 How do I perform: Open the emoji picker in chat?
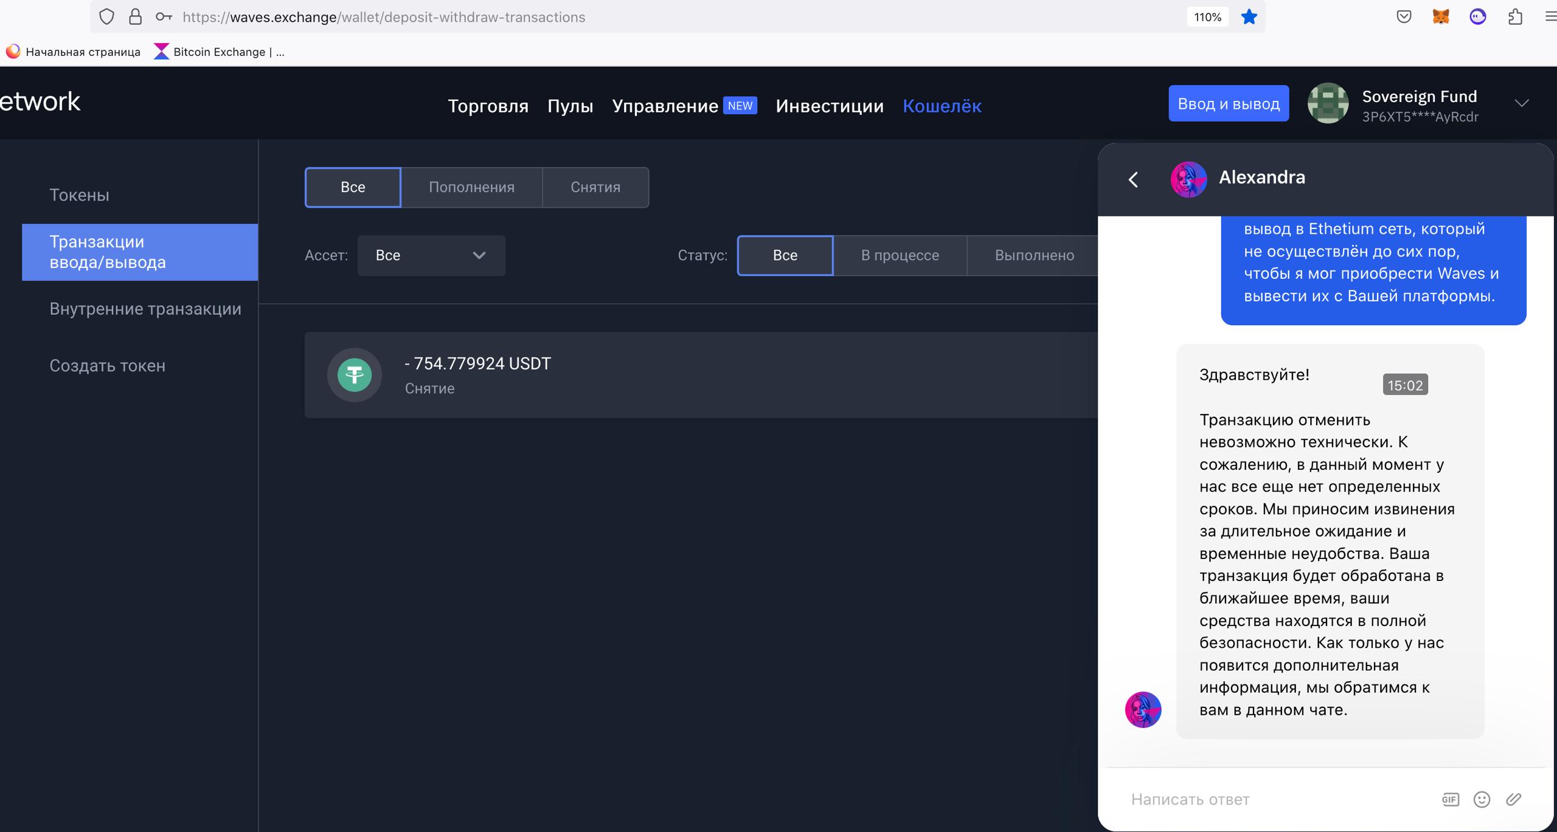[x=1482, y=799]
